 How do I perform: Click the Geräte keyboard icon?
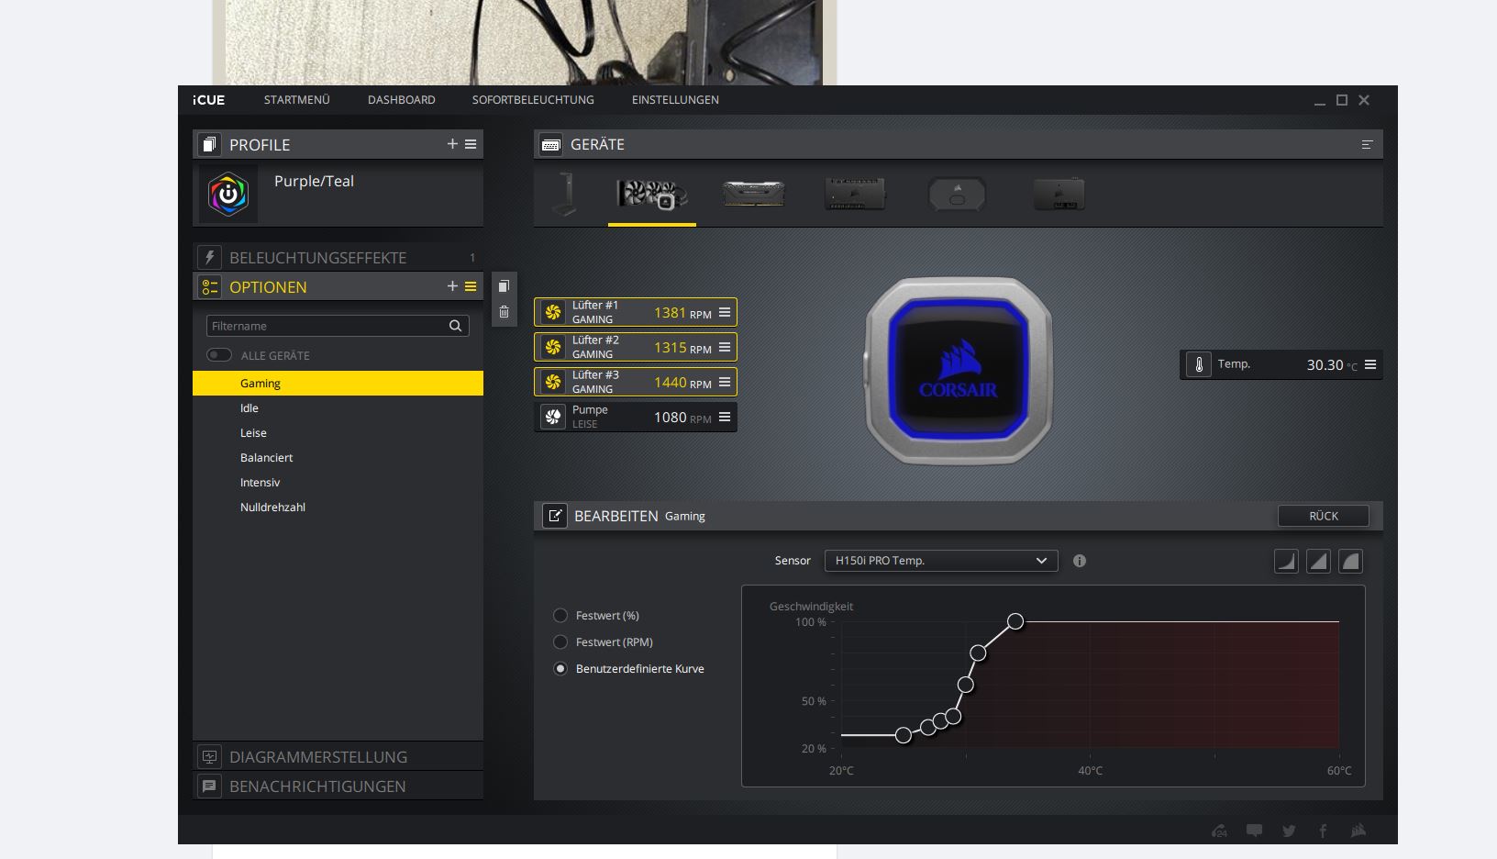(x=550, y=144)
